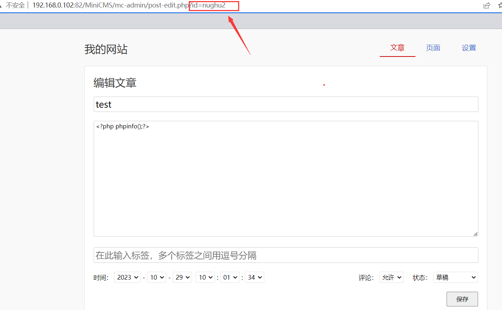Click the 保存 button
The width and height of the screenshot is (502, 310).
tap(462, 299)
